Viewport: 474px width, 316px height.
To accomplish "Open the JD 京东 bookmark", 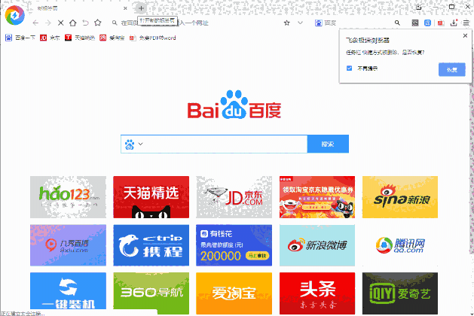I will pyautogui.click(x=50, y=38).
